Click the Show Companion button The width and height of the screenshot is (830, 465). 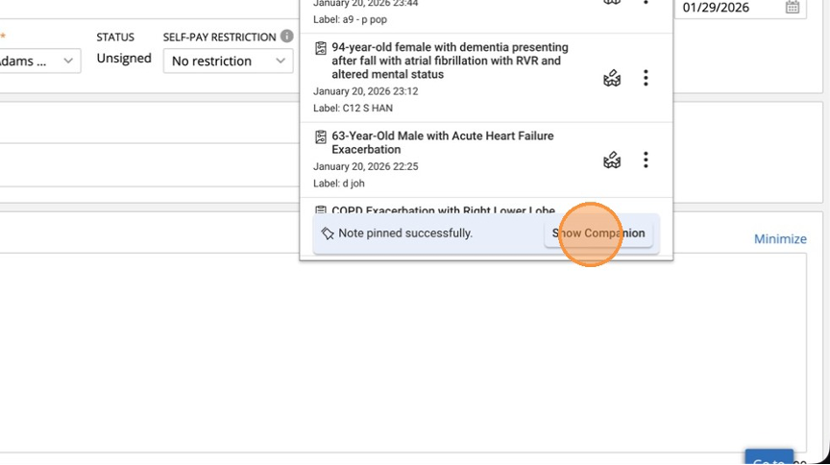coord(598,233)
